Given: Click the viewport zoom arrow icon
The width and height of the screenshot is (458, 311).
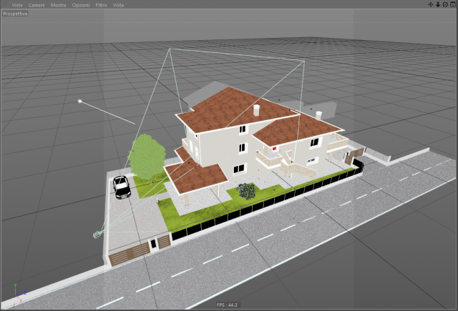Looking at the screenshot, I should click(x=438, y=4).
